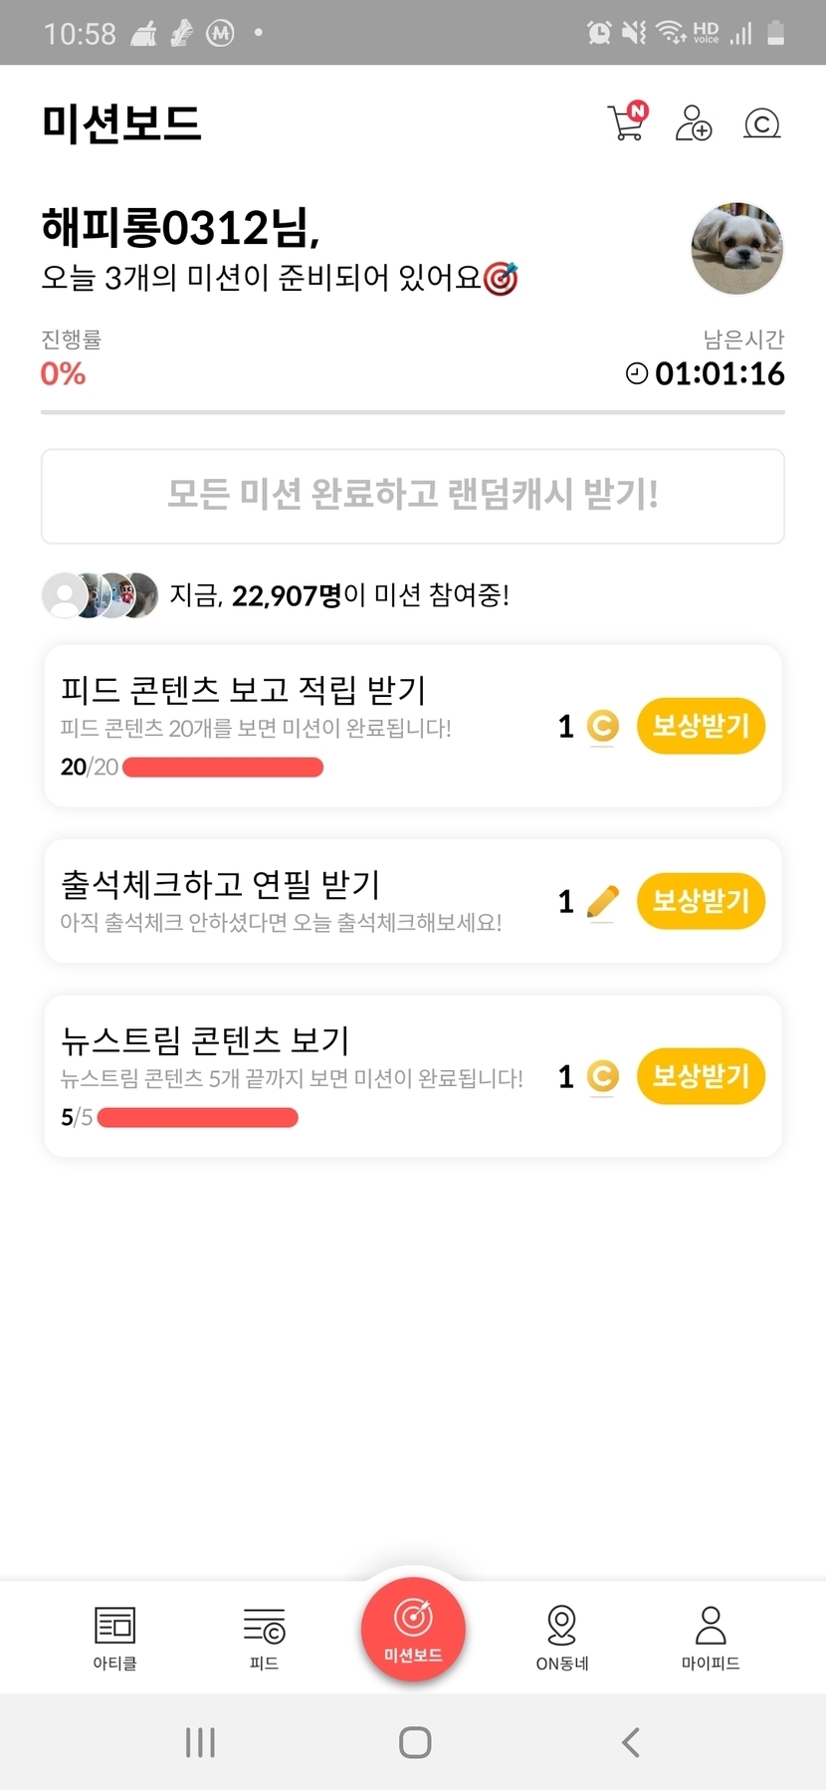Claim reward for 피드 콘텐츠 보고 적립 받기

701,726
